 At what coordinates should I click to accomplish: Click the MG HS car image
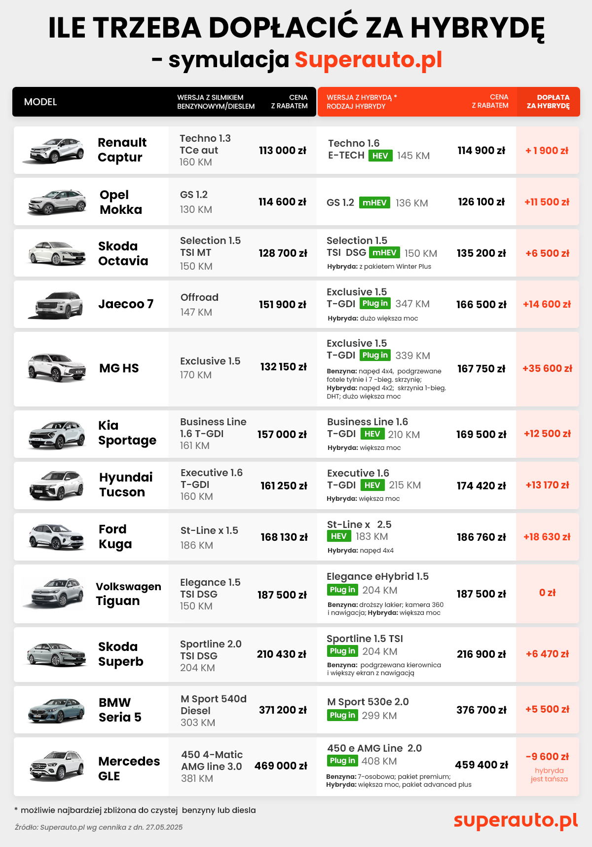click(x=57, y=368)
